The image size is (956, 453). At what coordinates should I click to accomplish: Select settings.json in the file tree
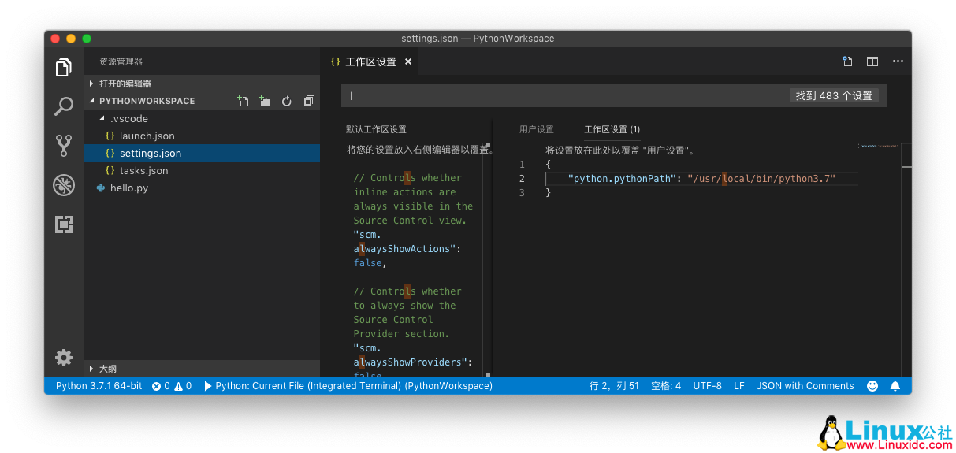point(202,153)
